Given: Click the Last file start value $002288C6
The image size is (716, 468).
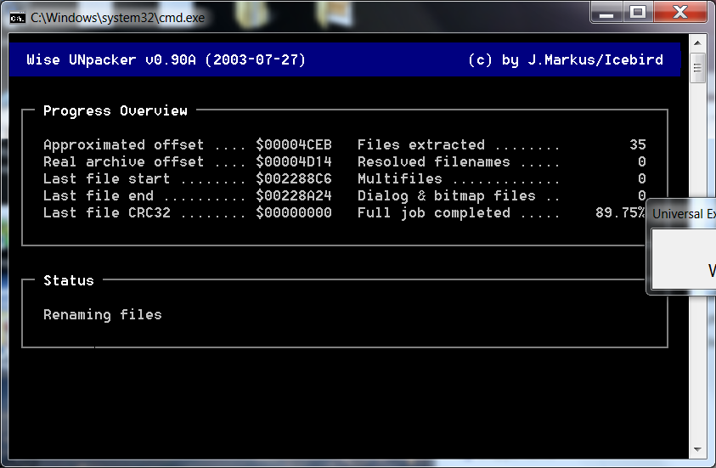Looking at the screenshot, I should tap(293, 178).
